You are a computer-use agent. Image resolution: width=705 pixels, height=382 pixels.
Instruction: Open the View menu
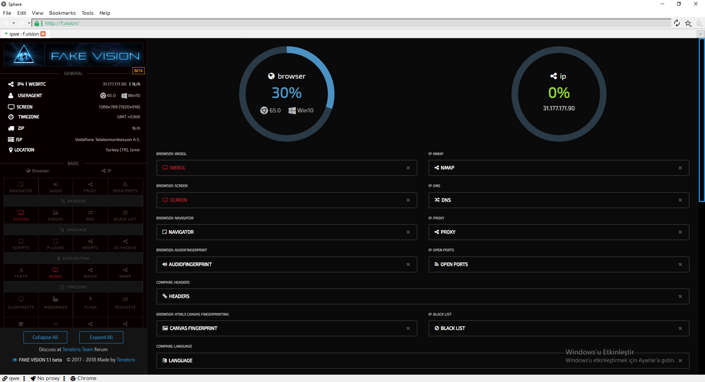tap(37, 13)
